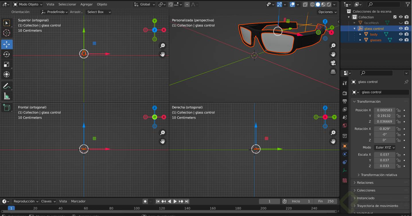Open Reproducción timeline menu
Viewport: 412px width, 216px height.
[26, 201]
